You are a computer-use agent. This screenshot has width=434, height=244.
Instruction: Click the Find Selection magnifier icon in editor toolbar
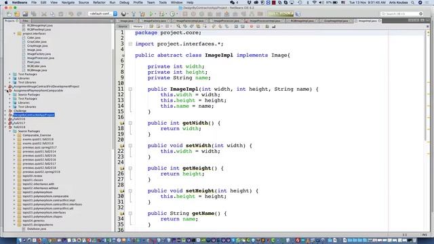pos(178,26)
